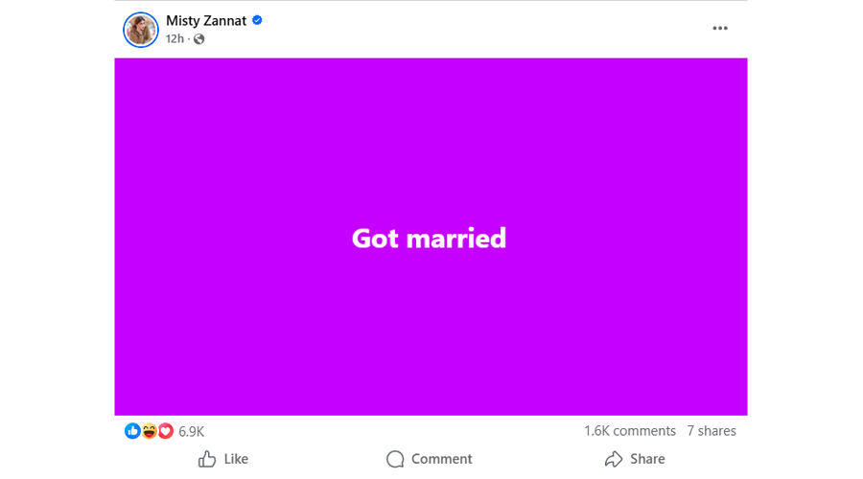Click the blue thumbs-up reaction icon

coord(132,431)
